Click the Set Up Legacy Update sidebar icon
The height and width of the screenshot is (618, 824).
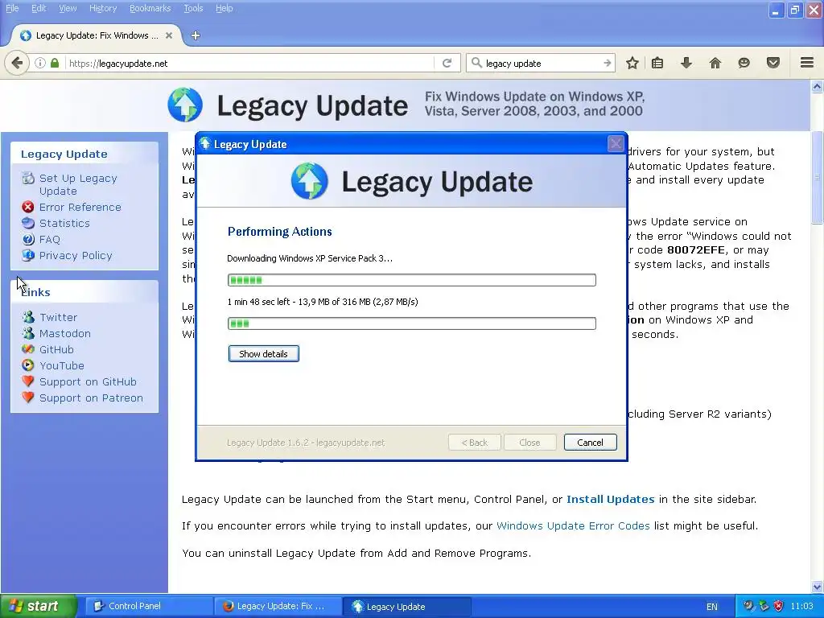pos(28,178)
